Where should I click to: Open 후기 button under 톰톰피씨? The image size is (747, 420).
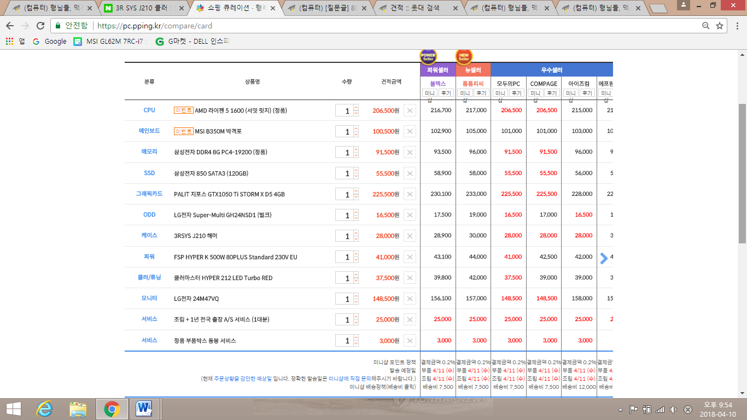481,93
